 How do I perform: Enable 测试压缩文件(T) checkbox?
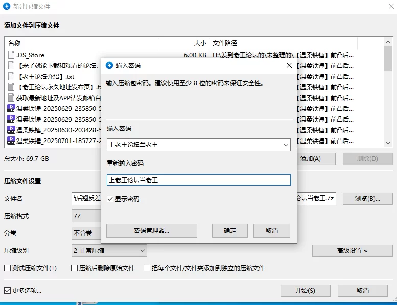tap(7, 268)
